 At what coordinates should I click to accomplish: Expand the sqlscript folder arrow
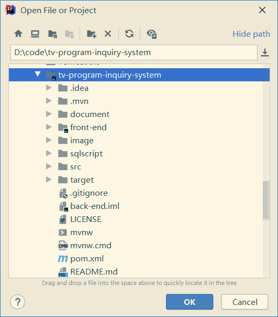click(x=49, y=153)
